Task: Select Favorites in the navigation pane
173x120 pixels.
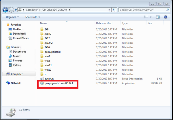Action: (x=16, y=25)
